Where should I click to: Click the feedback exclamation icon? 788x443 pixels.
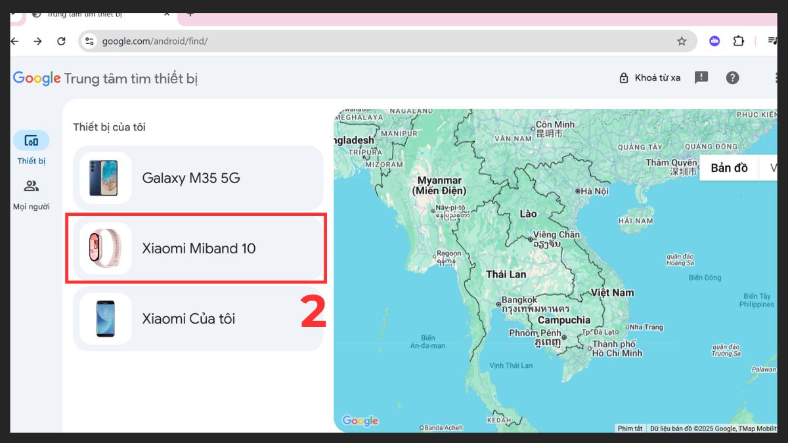[x=701, y=77]
